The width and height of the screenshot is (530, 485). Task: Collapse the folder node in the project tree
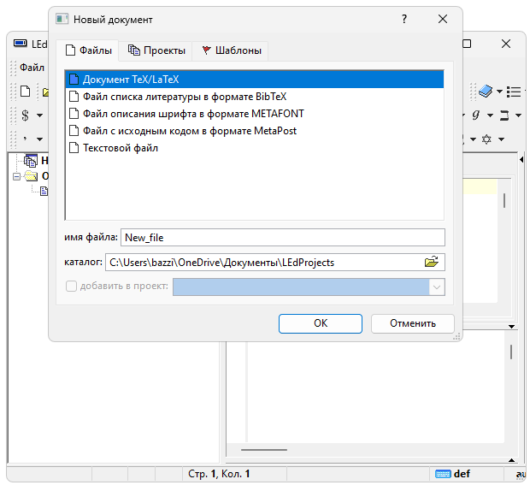click(x=16, y=176)
